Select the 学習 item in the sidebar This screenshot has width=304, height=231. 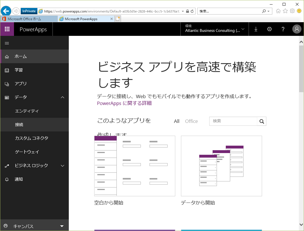[x=35, y=70]
